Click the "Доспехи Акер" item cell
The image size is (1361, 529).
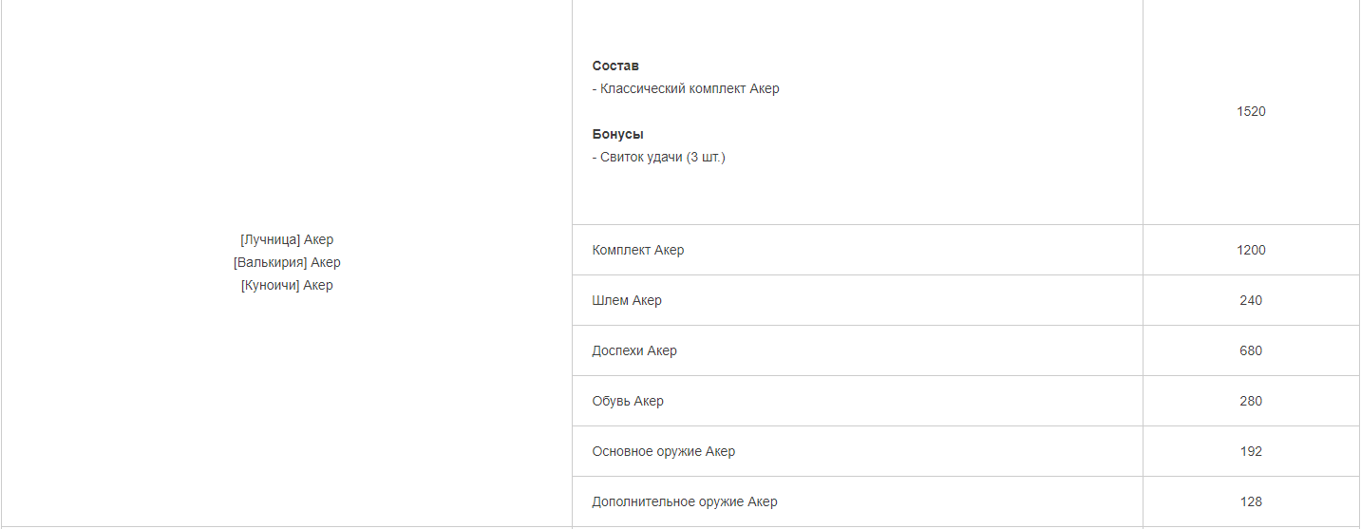[634, 350]
